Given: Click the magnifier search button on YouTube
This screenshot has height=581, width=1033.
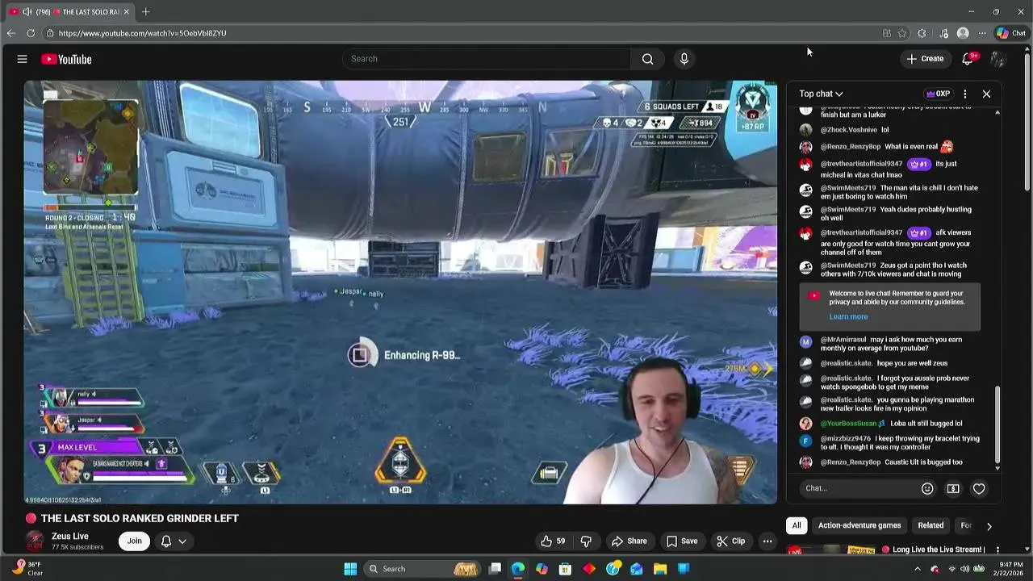Looking at the screenshot, I should (647, 59).
